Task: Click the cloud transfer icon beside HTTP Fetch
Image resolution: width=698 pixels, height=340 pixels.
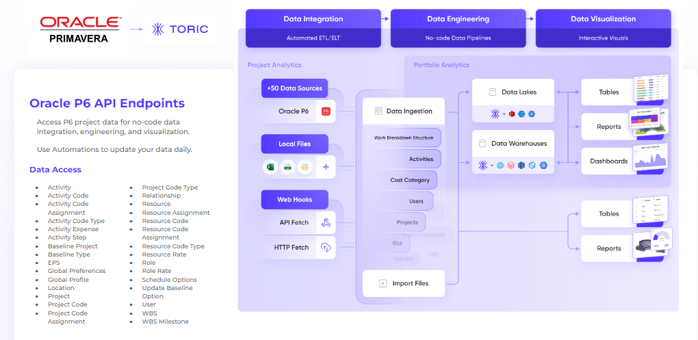Action: point(326,248)
